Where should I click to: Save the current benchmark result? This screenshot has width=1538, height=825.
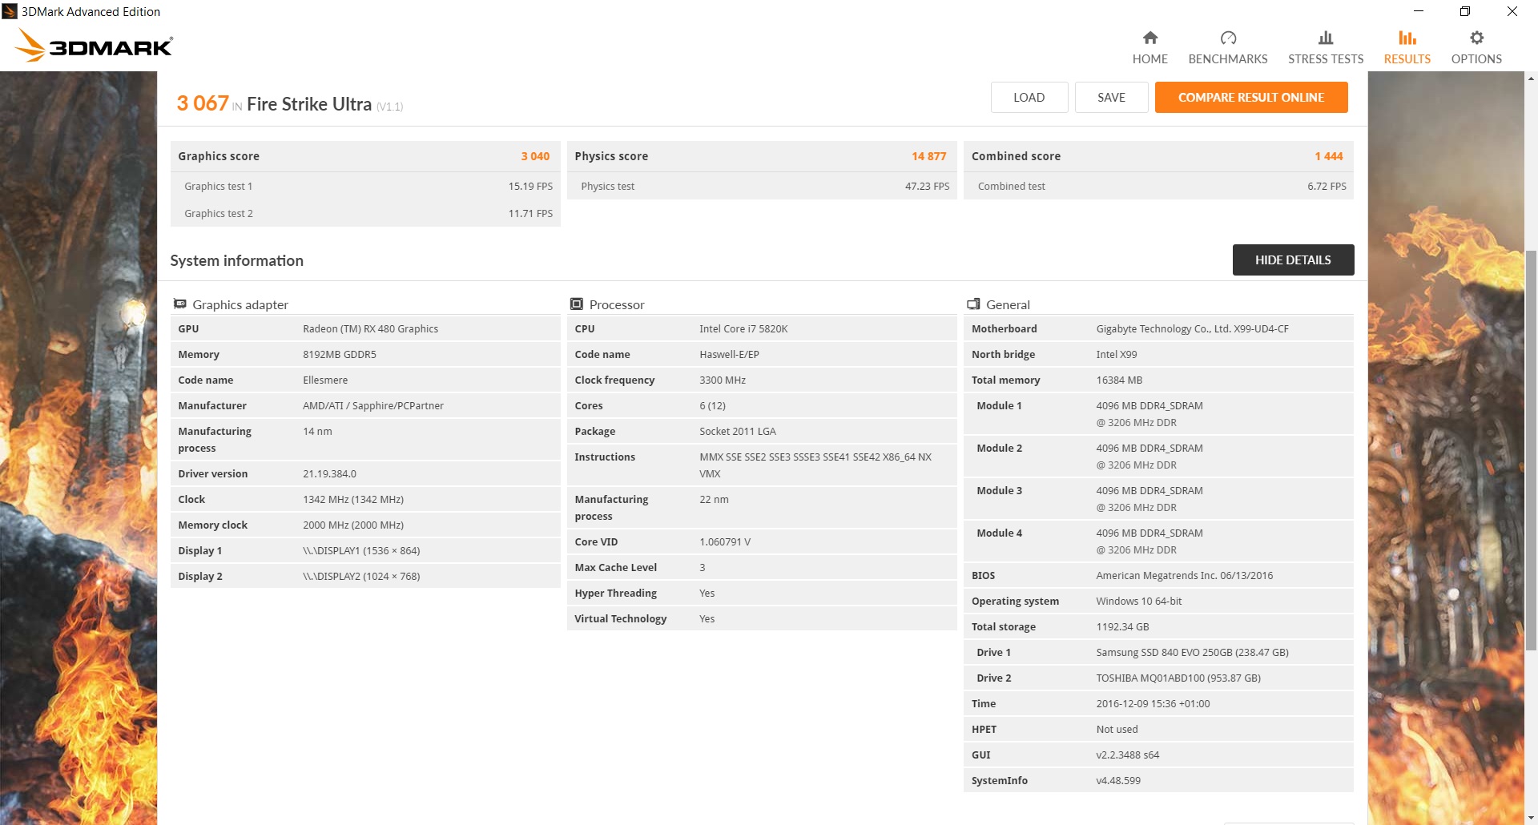[x=1111, y=97]
